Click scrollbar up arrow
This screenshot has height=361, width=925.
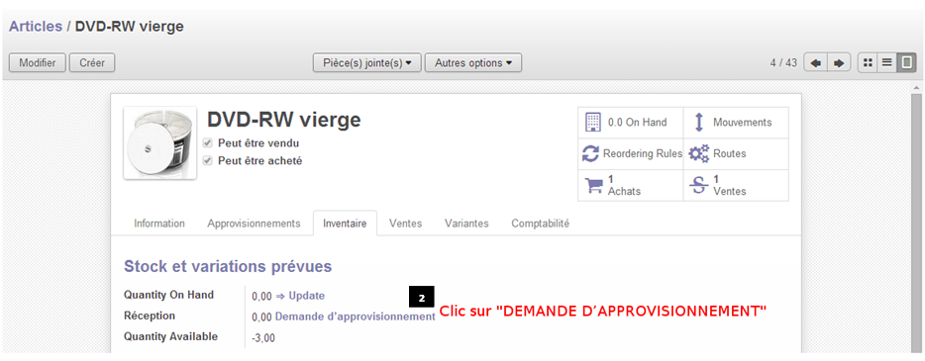(917, 88)
